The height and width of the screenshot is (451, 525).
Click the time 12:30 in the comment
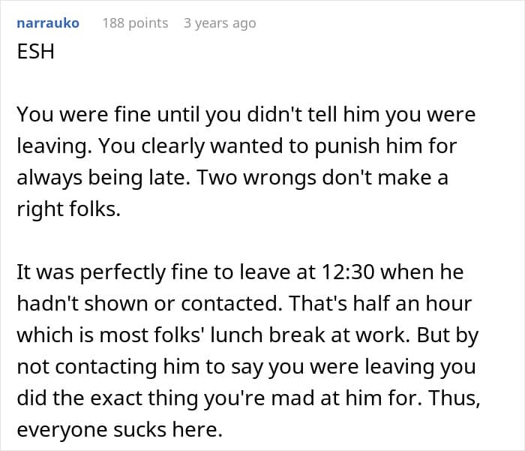coord(347,272)
